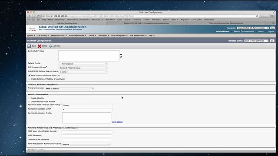Click the Remote Destination Profiles list box
This screenshot has width=278, height=156.
[86, 117]
